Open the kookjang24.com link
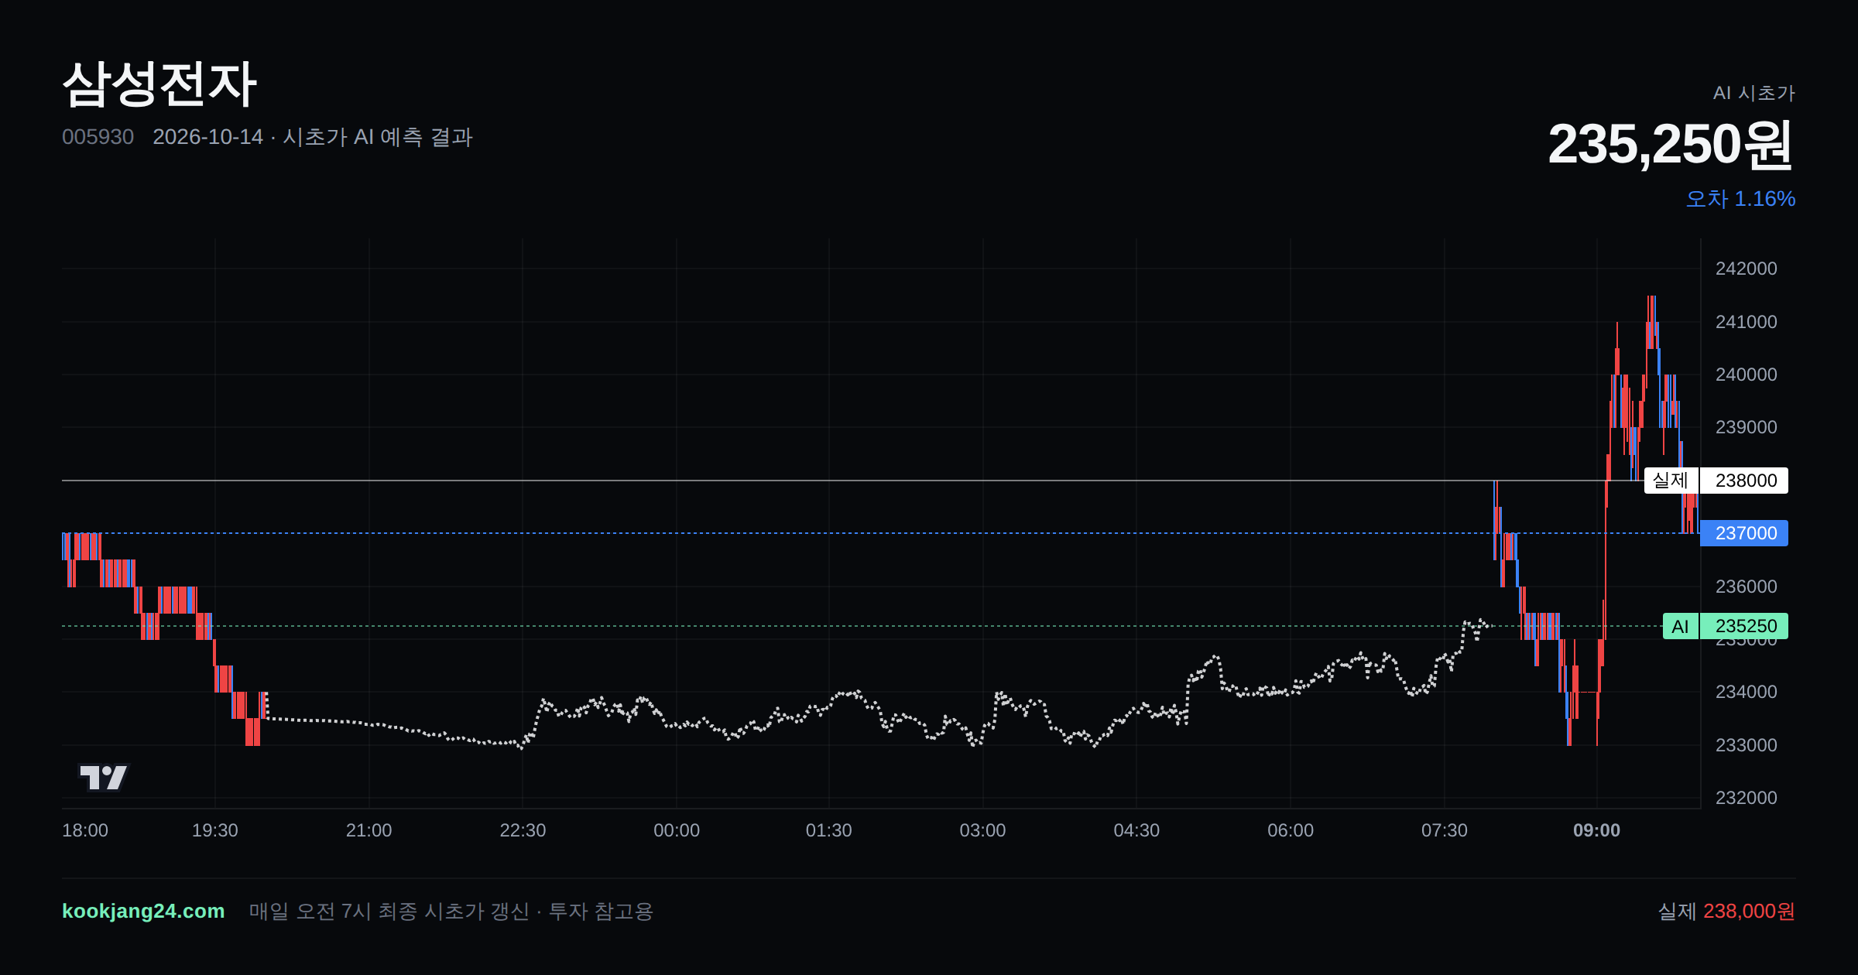Image resolution: width=1858 pixels, height=975 pixels. [x=143, y=911]
